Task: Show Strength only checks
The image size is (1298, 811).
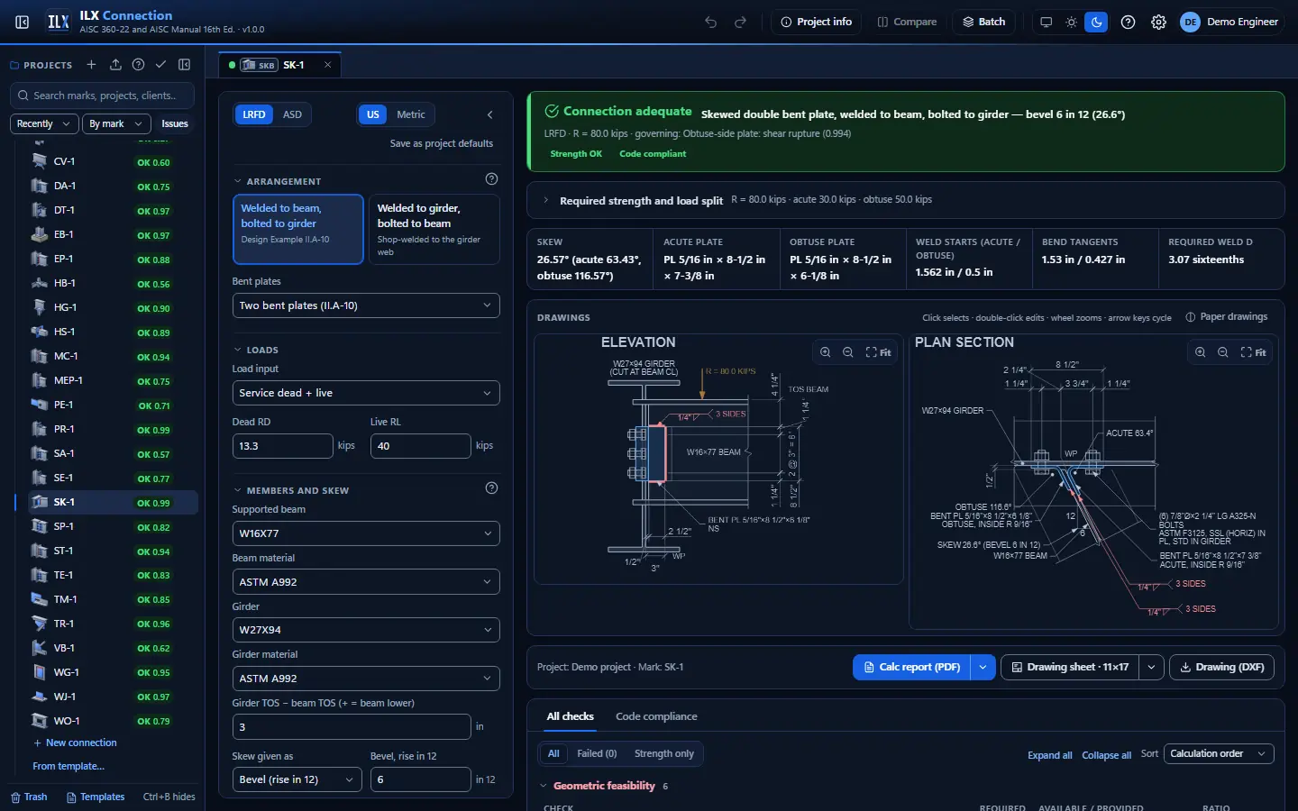Action: [x=664, y=753]
